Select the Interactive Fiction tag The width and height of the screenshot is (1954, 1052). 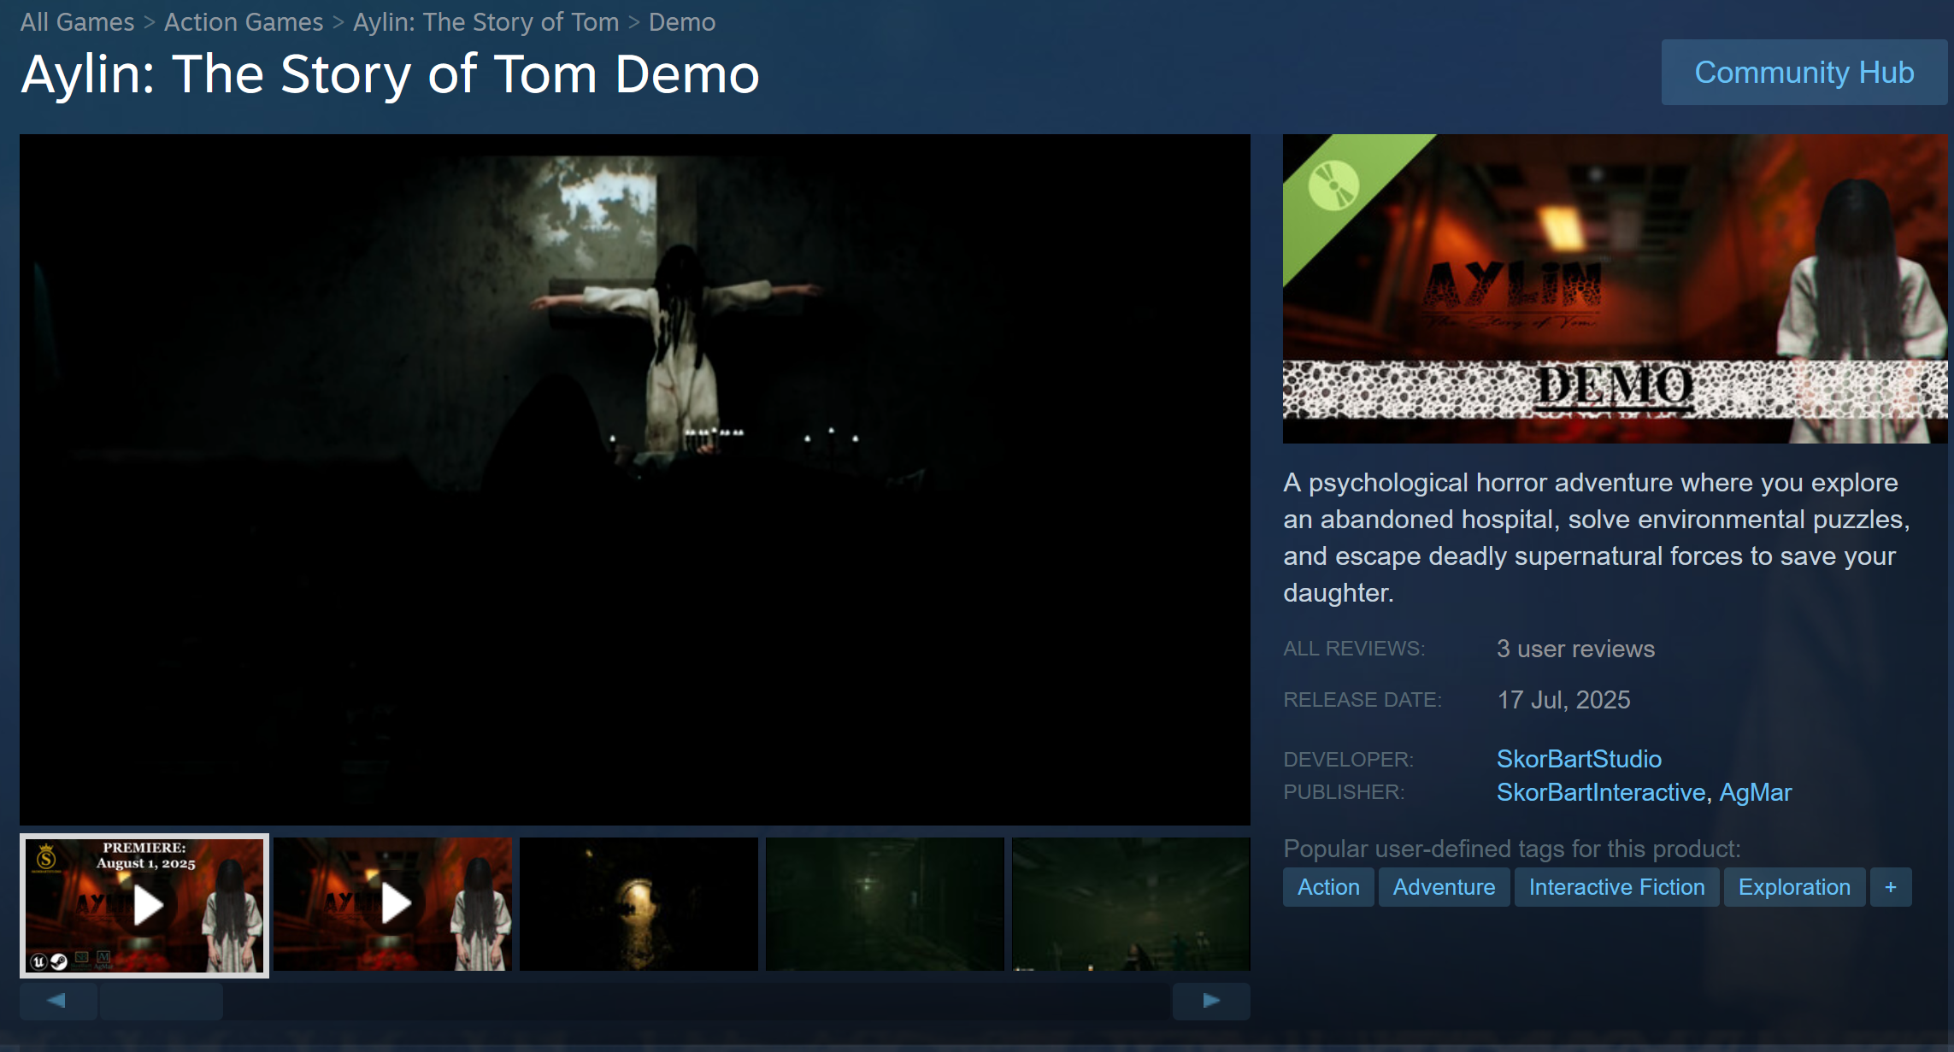[1616, 887]
